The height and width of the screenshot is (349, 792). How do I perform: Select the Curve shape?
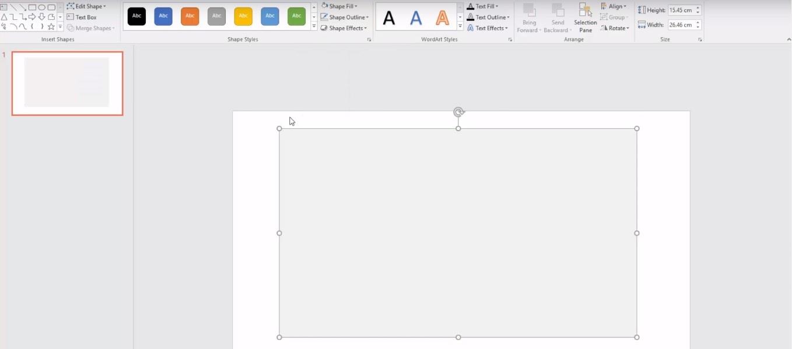pyautogui.click(x=23, y=27)
